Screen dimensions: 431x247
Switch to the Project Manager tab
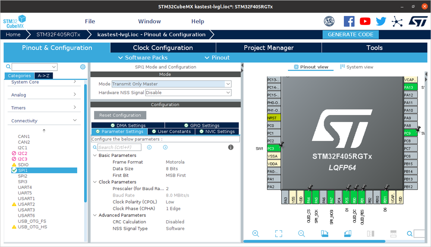click(x=269, y=47)
